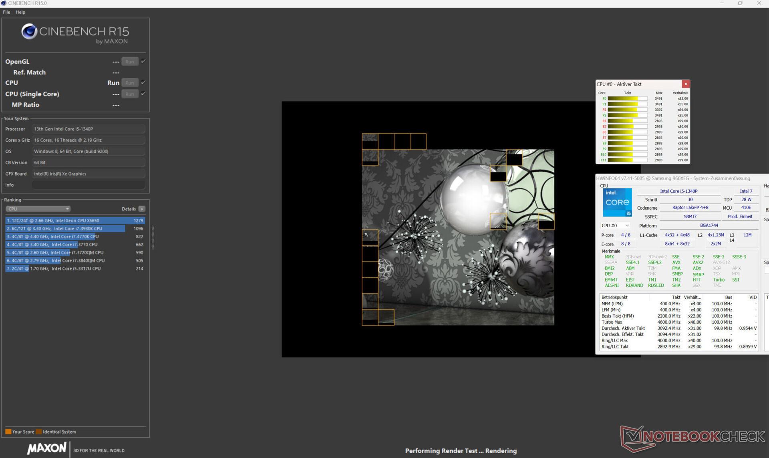Open the Help menu
This screenshot has width=769, height=458.
click(20, 12)
